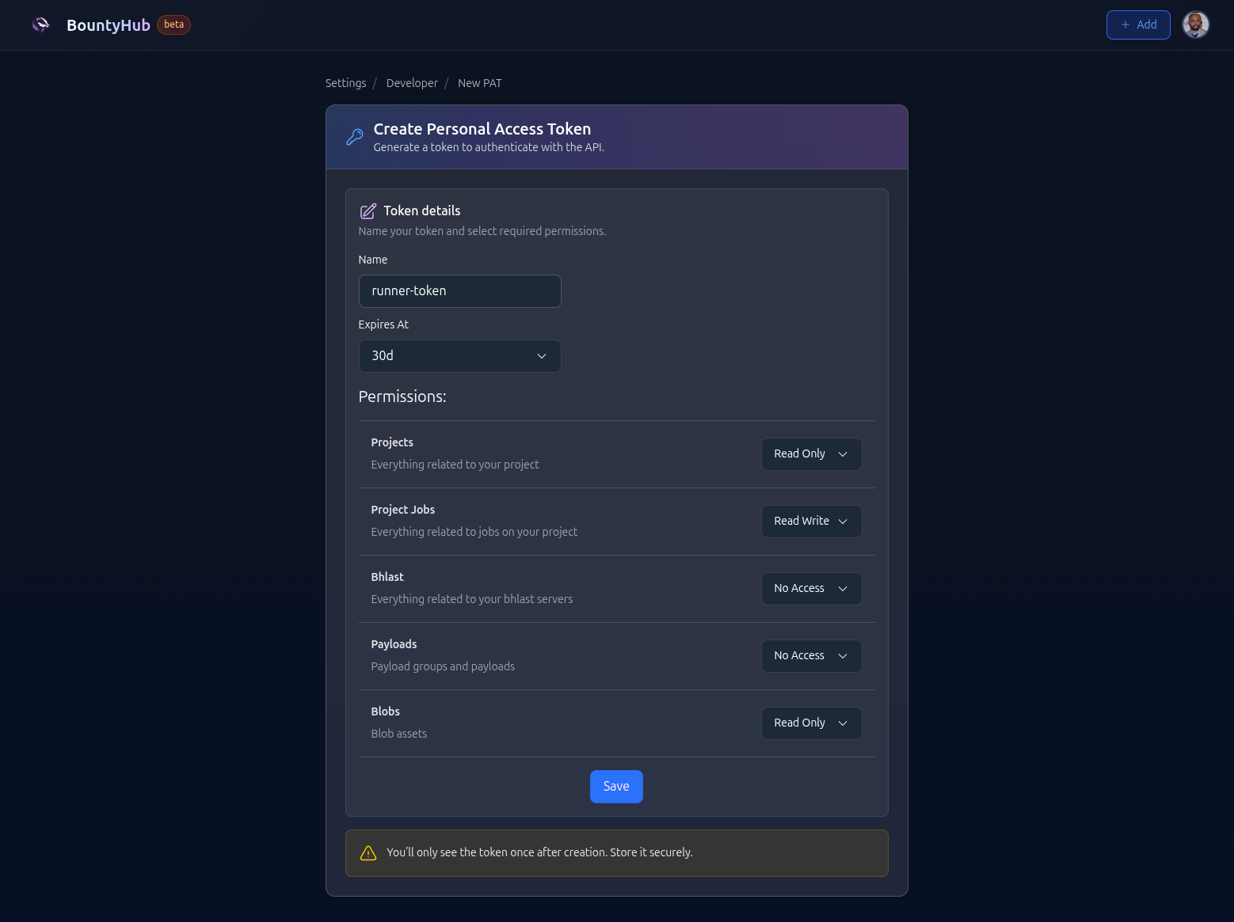Viewport: 1234px width, 922px height.
Task: Change Projects permission dropdown
Action: point(811,454)
